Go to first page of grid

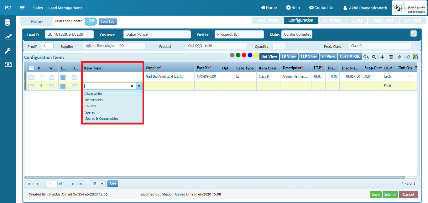coord(29,184)
